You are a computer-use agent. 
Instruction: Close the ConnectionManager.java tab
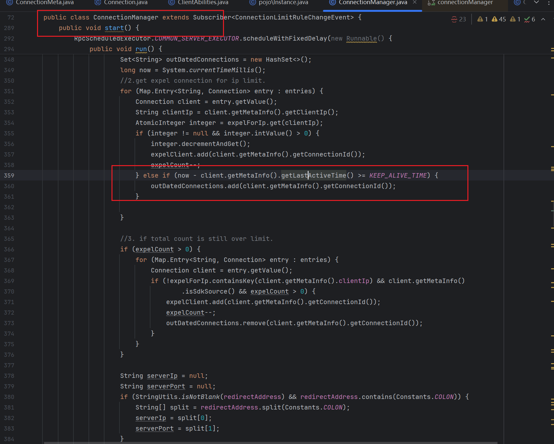coord(415,3)
